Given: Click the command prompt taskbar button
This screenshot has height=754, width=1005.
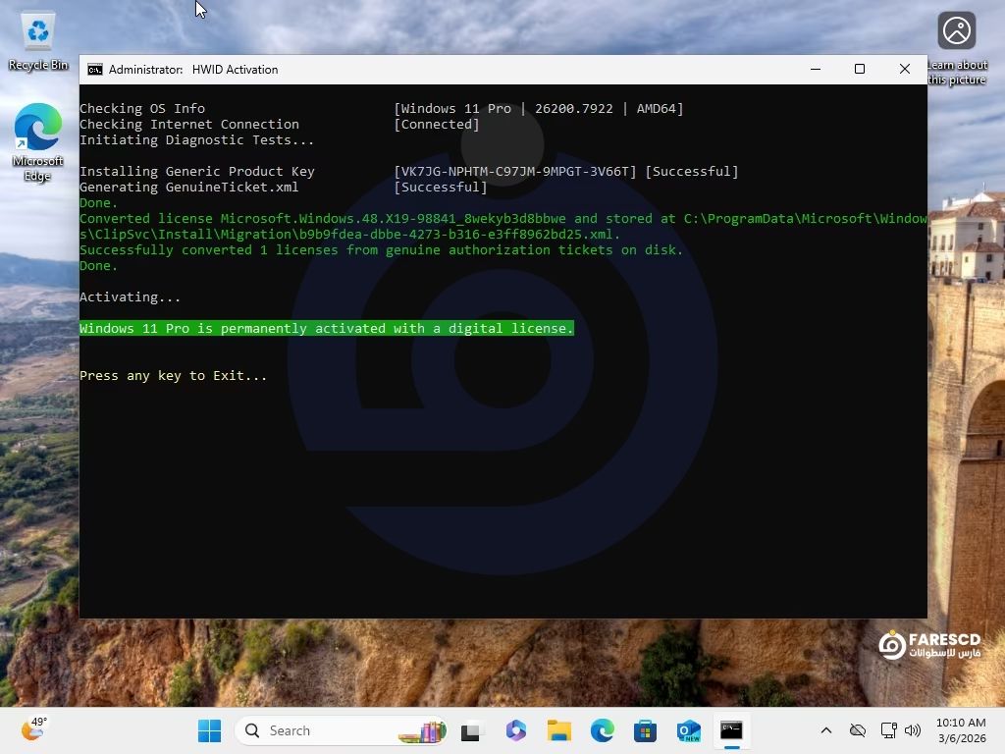Looking at the screenshot, I should pyautogui.click(x=731, y=730).
